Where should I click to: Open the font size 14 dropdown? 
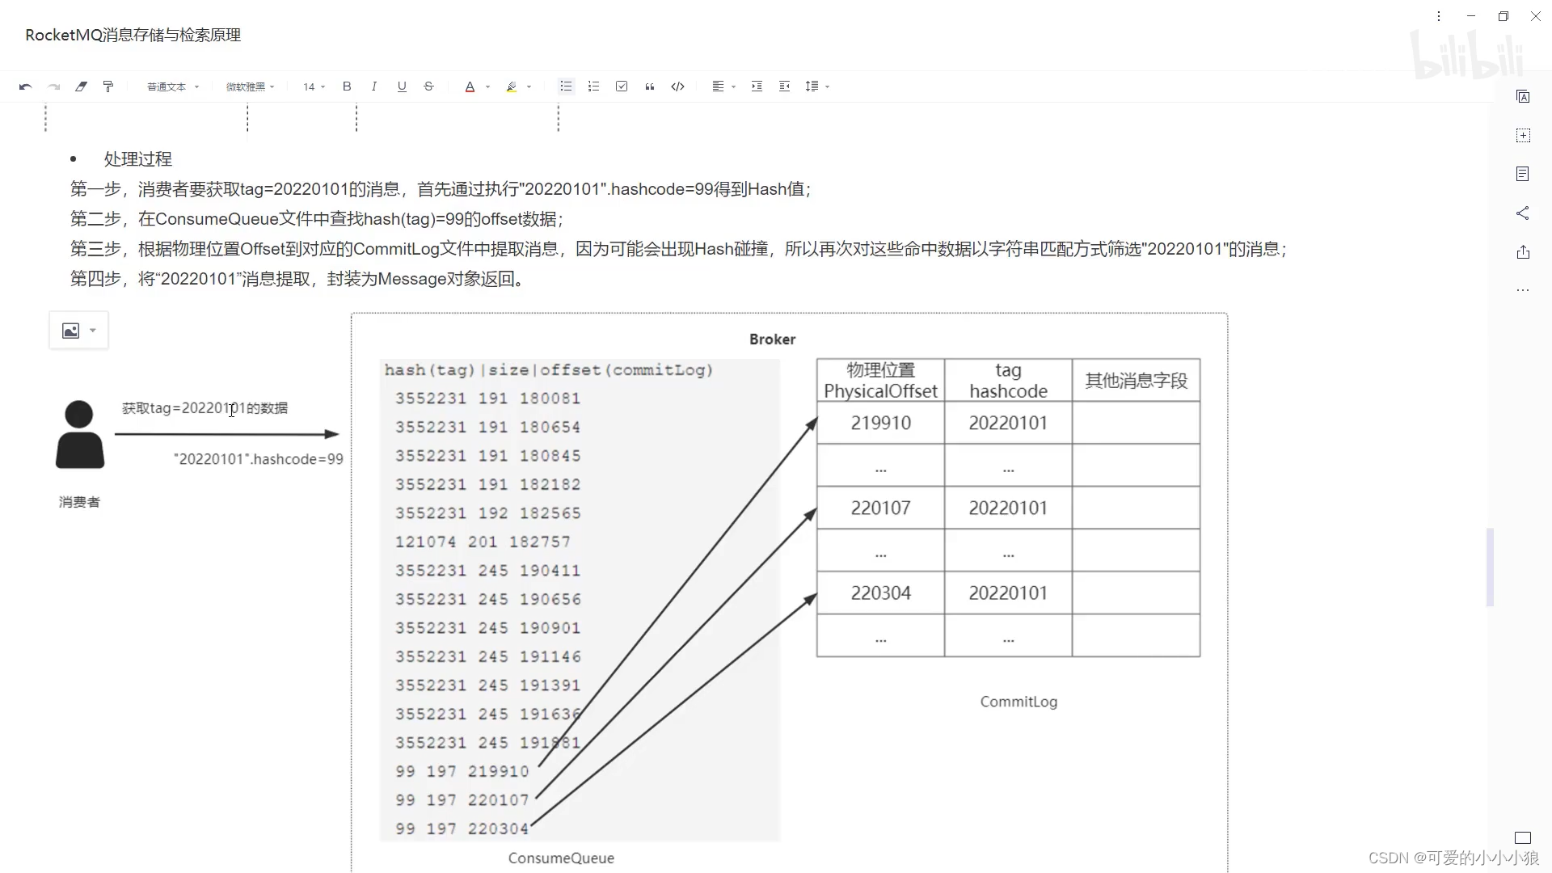(x=314, y=86)
